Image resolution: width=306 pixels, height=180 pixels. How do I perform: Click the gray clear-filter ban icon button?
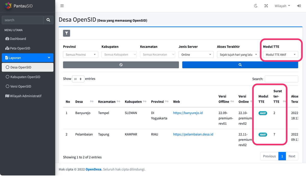click(121, 65)
